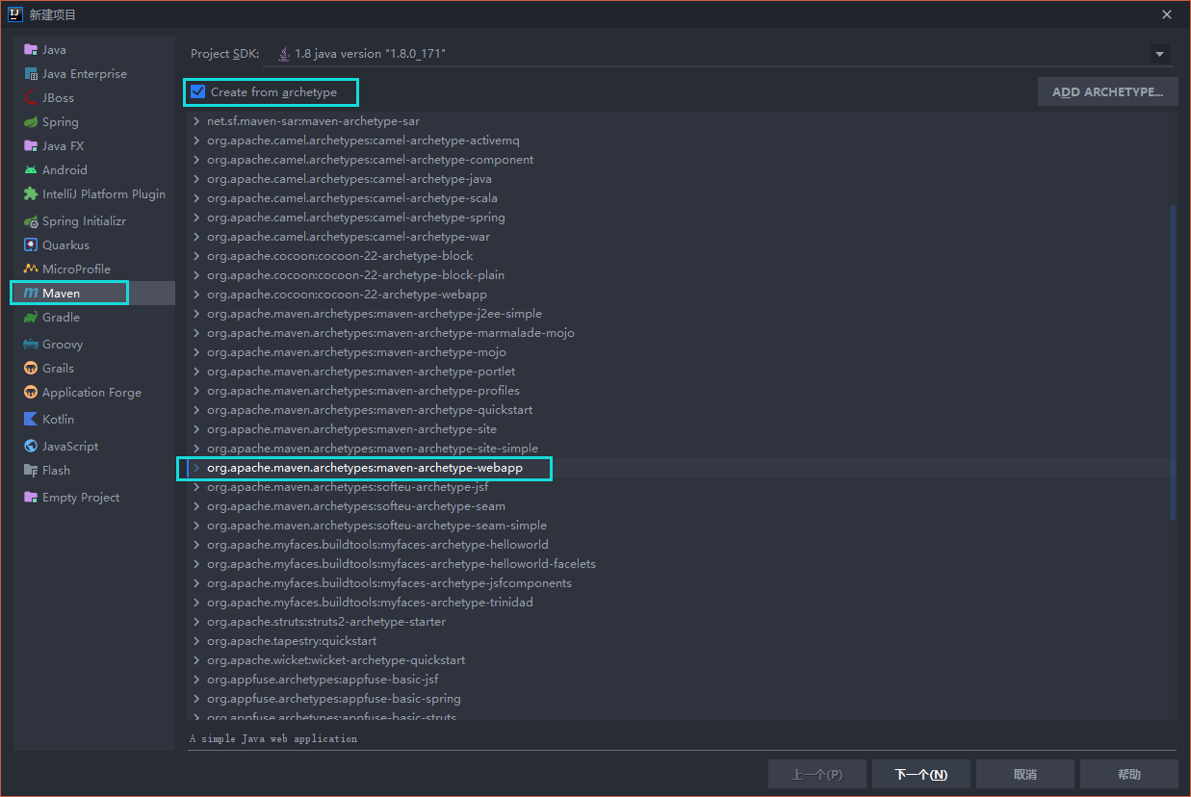Select Java project type label
The width and height of the screenshot is (1191, 797).
(54, 50)
